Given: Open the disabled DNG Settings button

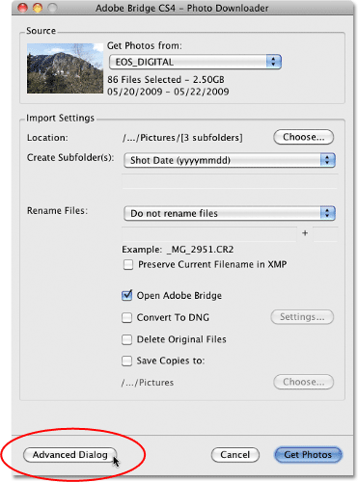Looking at the screenshot, I should (302, 317).
